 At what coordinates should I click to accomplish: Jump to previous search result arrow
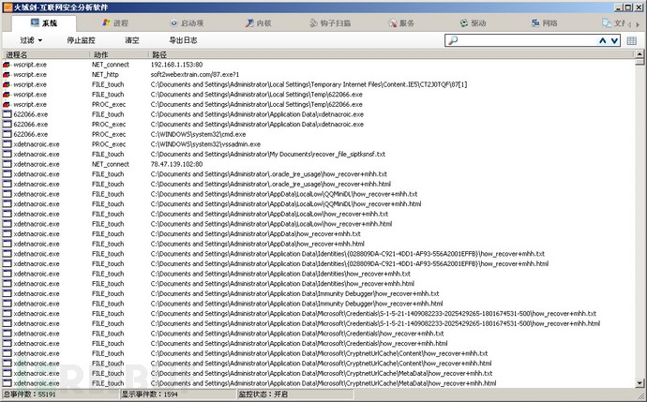pos(602,40)
